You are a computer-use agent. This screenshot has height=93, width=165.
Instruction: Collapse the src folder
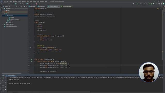pos(4,14)
